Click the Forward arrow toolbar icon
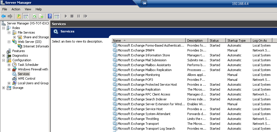 tap(10, 16)
